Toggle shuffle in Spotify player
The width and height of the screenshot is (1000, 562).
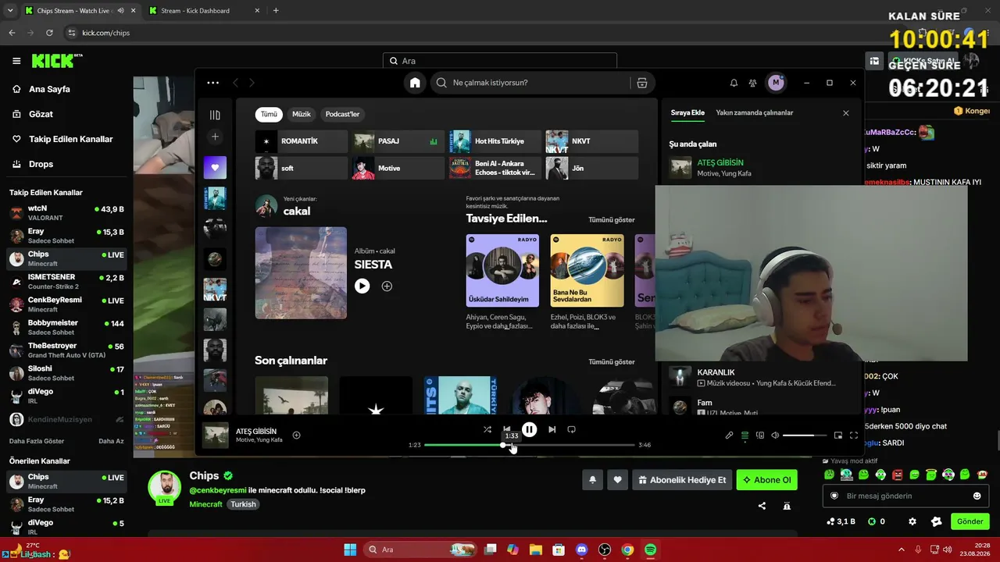pyautogui.click(x=487, y=429)
